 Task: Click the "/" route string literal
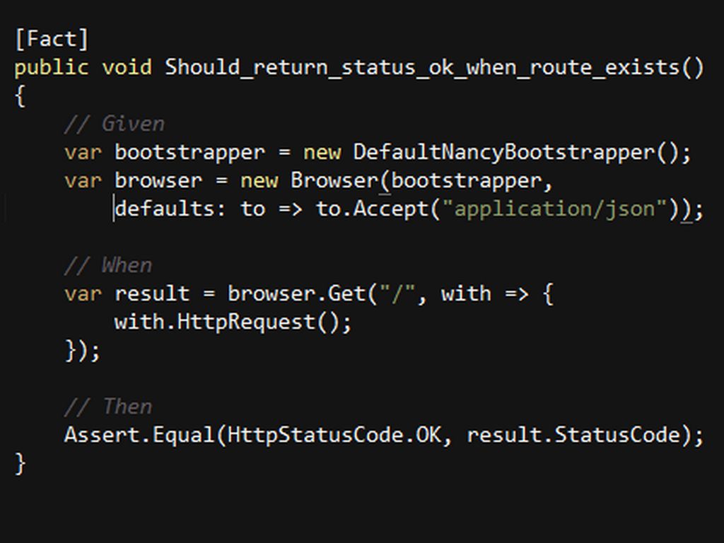point(397,293)
